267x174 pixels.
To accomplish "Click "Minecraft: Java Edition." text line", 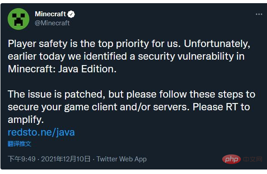I will (x=62, y=69).
